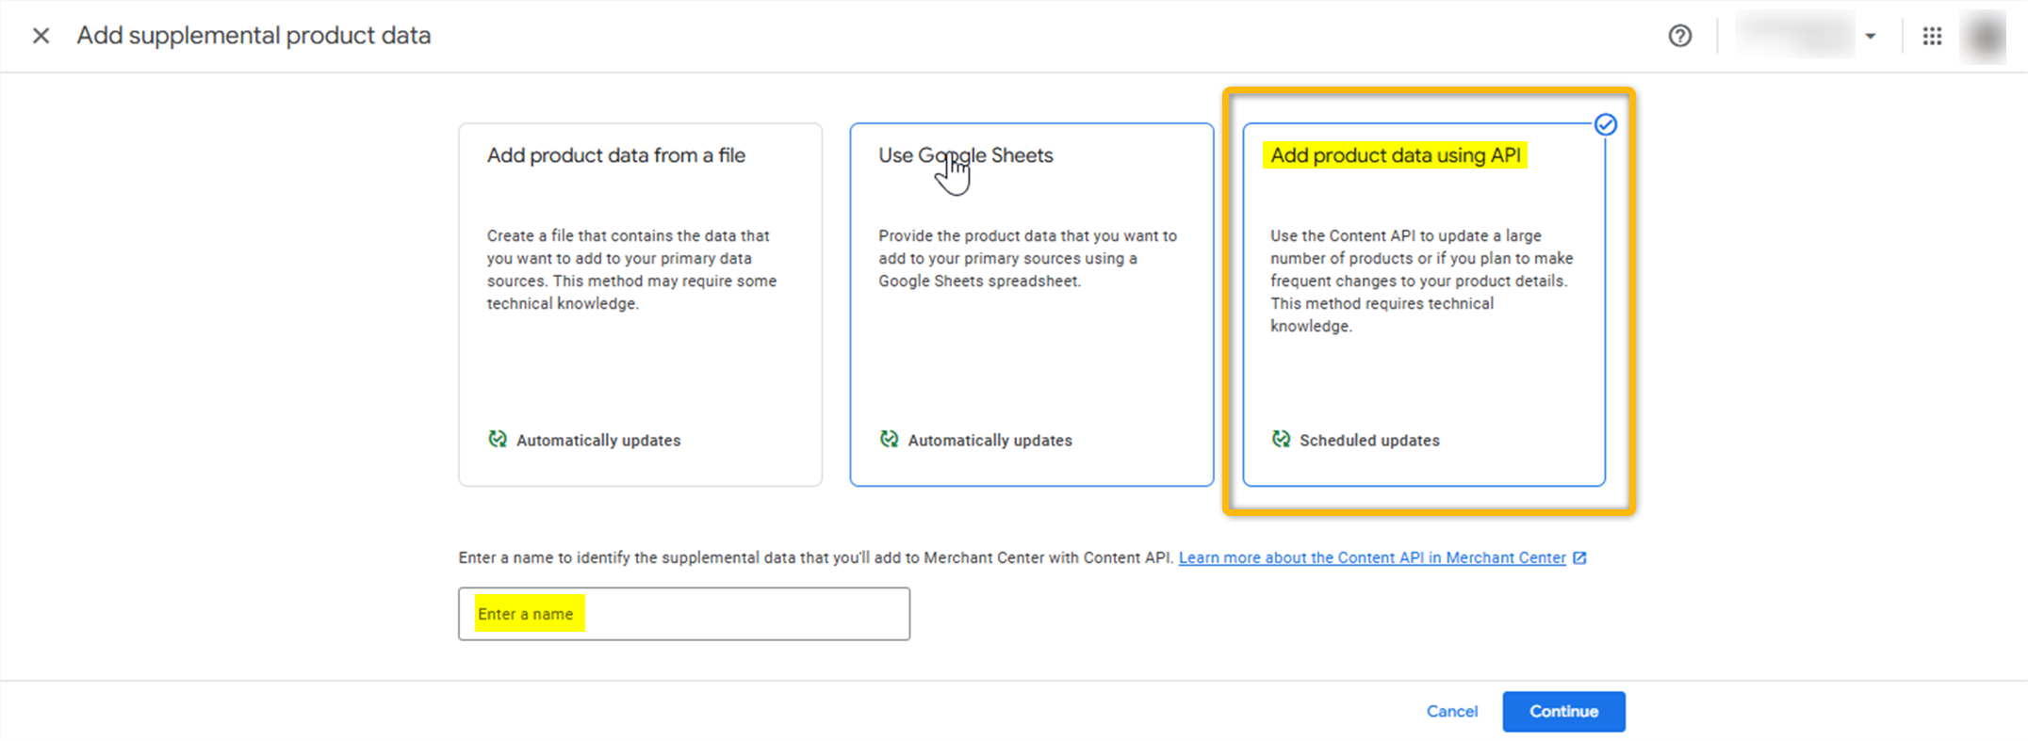
Task: Click the Scheduled updates sync icon
Action: click(1281, 439)
